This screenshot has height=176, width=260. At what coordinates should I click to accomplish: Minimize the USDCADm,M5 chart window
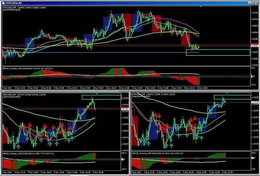[x=250, y=3]
